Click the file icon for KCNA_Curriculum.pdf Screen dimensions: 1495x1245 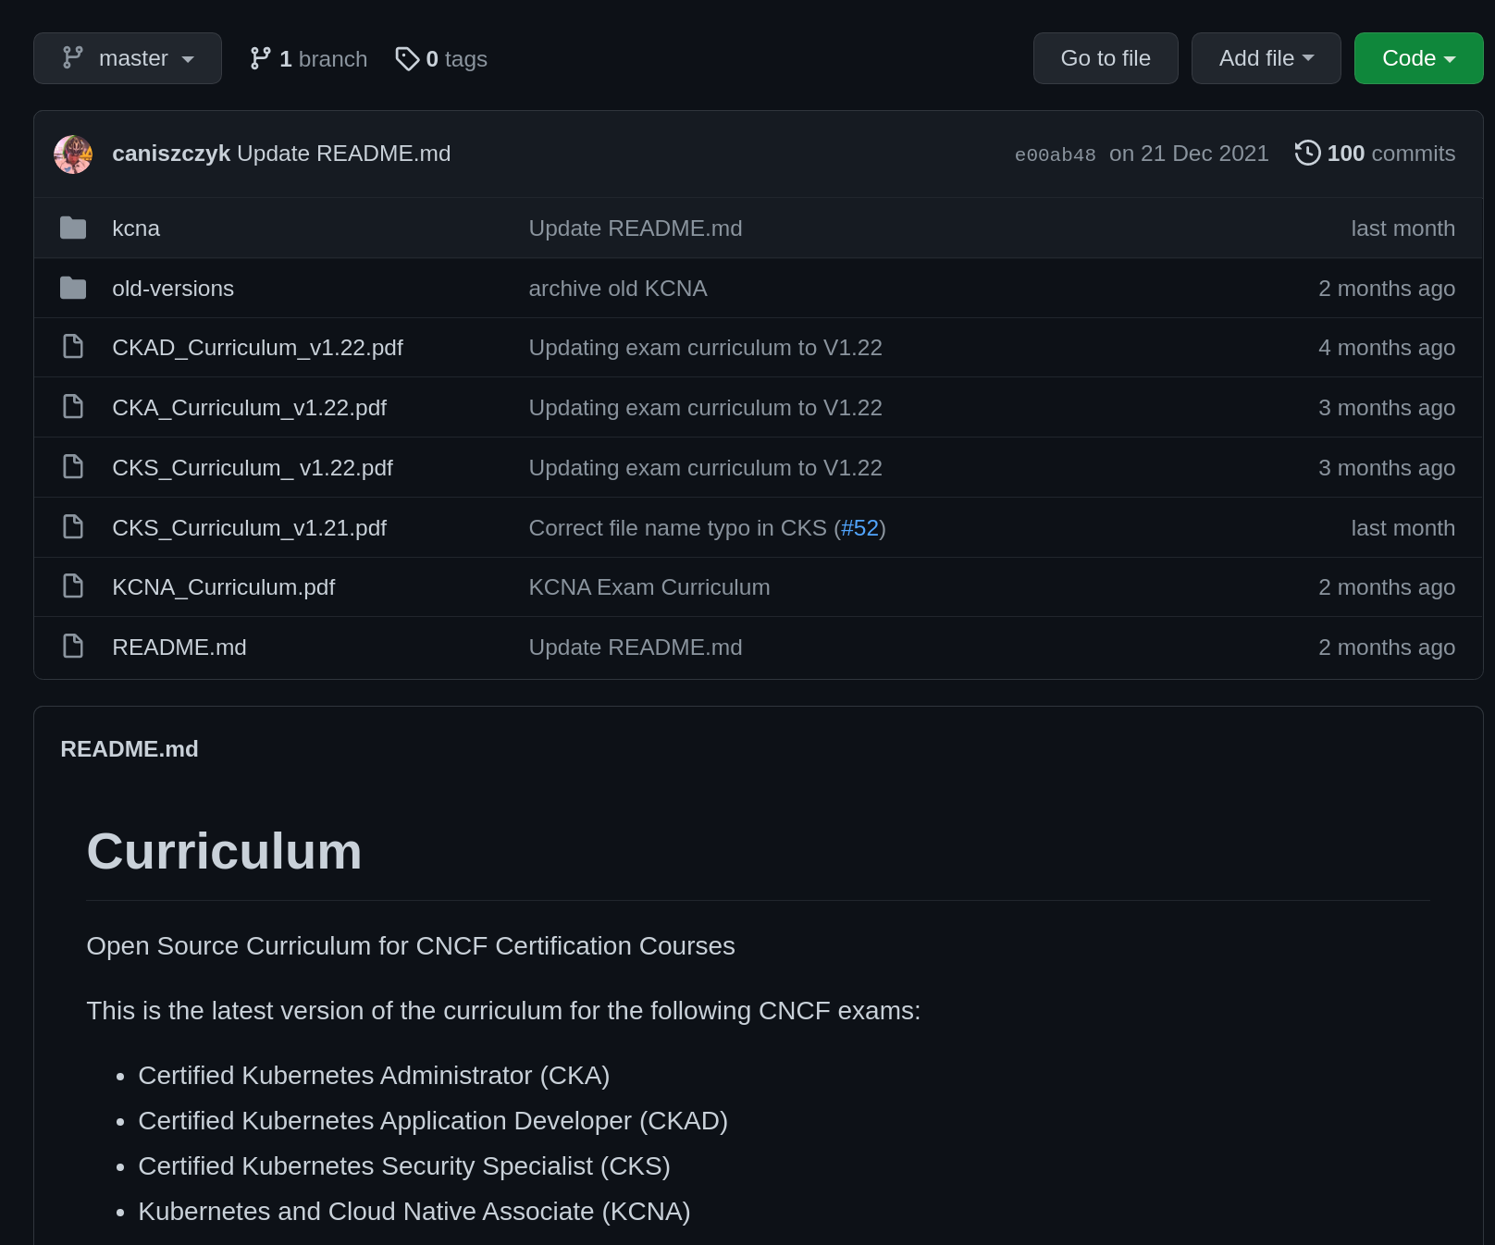(x=73, y=586)
